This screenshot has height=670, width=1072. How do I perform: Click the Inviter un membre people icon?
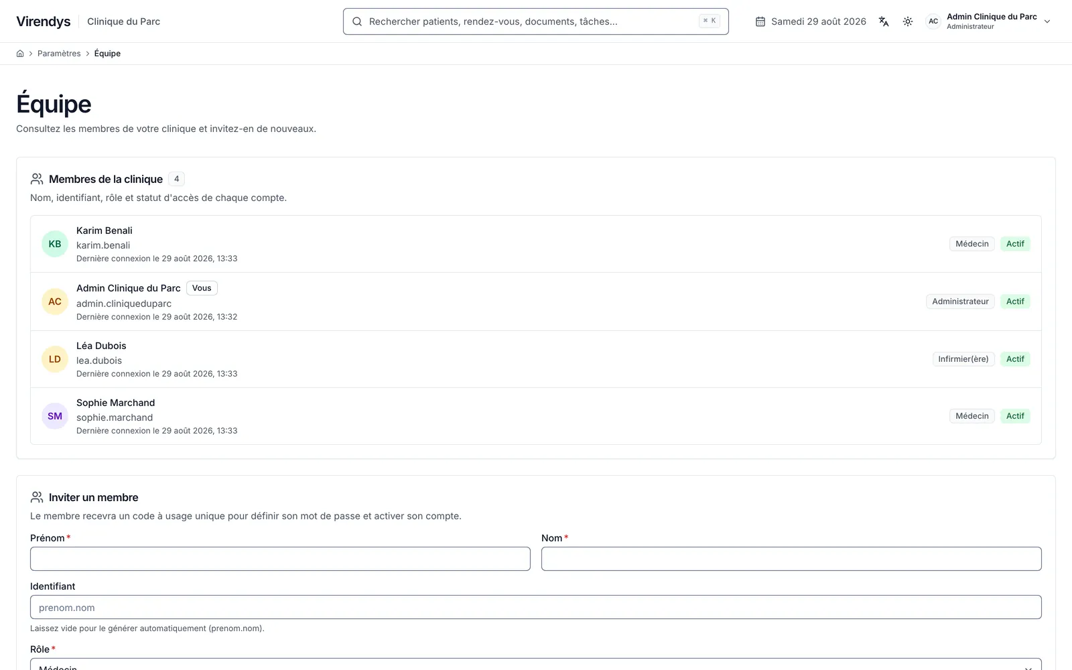[37, 497]
